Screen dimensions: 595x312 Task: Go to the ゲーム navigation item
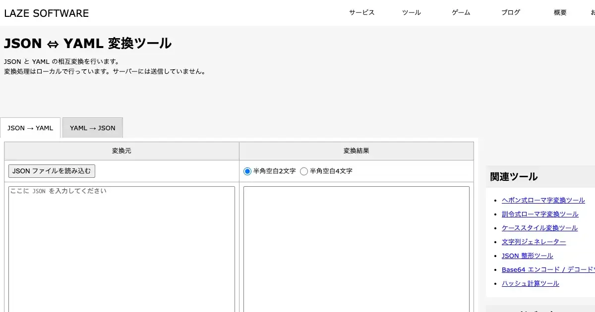[x=461, y=13]
